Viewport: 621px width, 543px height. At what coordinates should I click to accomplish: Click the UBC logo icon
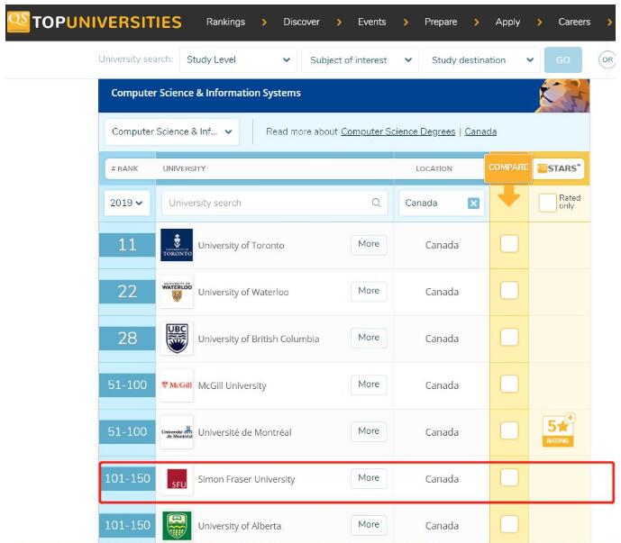tap(177, 339)
